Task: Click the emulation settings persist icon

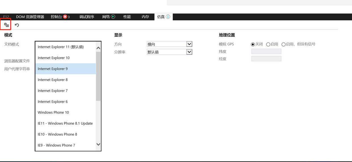Action: point(6,25)
